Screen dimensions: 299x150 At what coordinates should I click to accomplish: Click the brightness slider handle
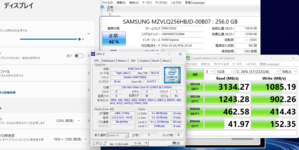[x=79, y=39]
